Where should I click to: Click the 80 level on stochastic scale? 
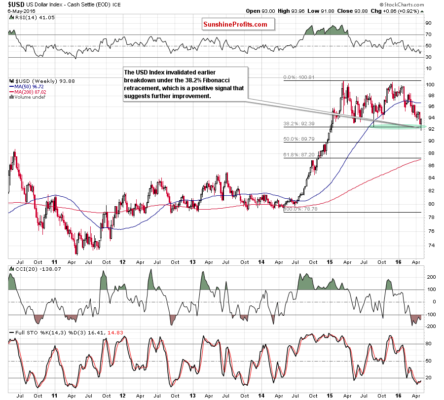[x=428, y=344]
